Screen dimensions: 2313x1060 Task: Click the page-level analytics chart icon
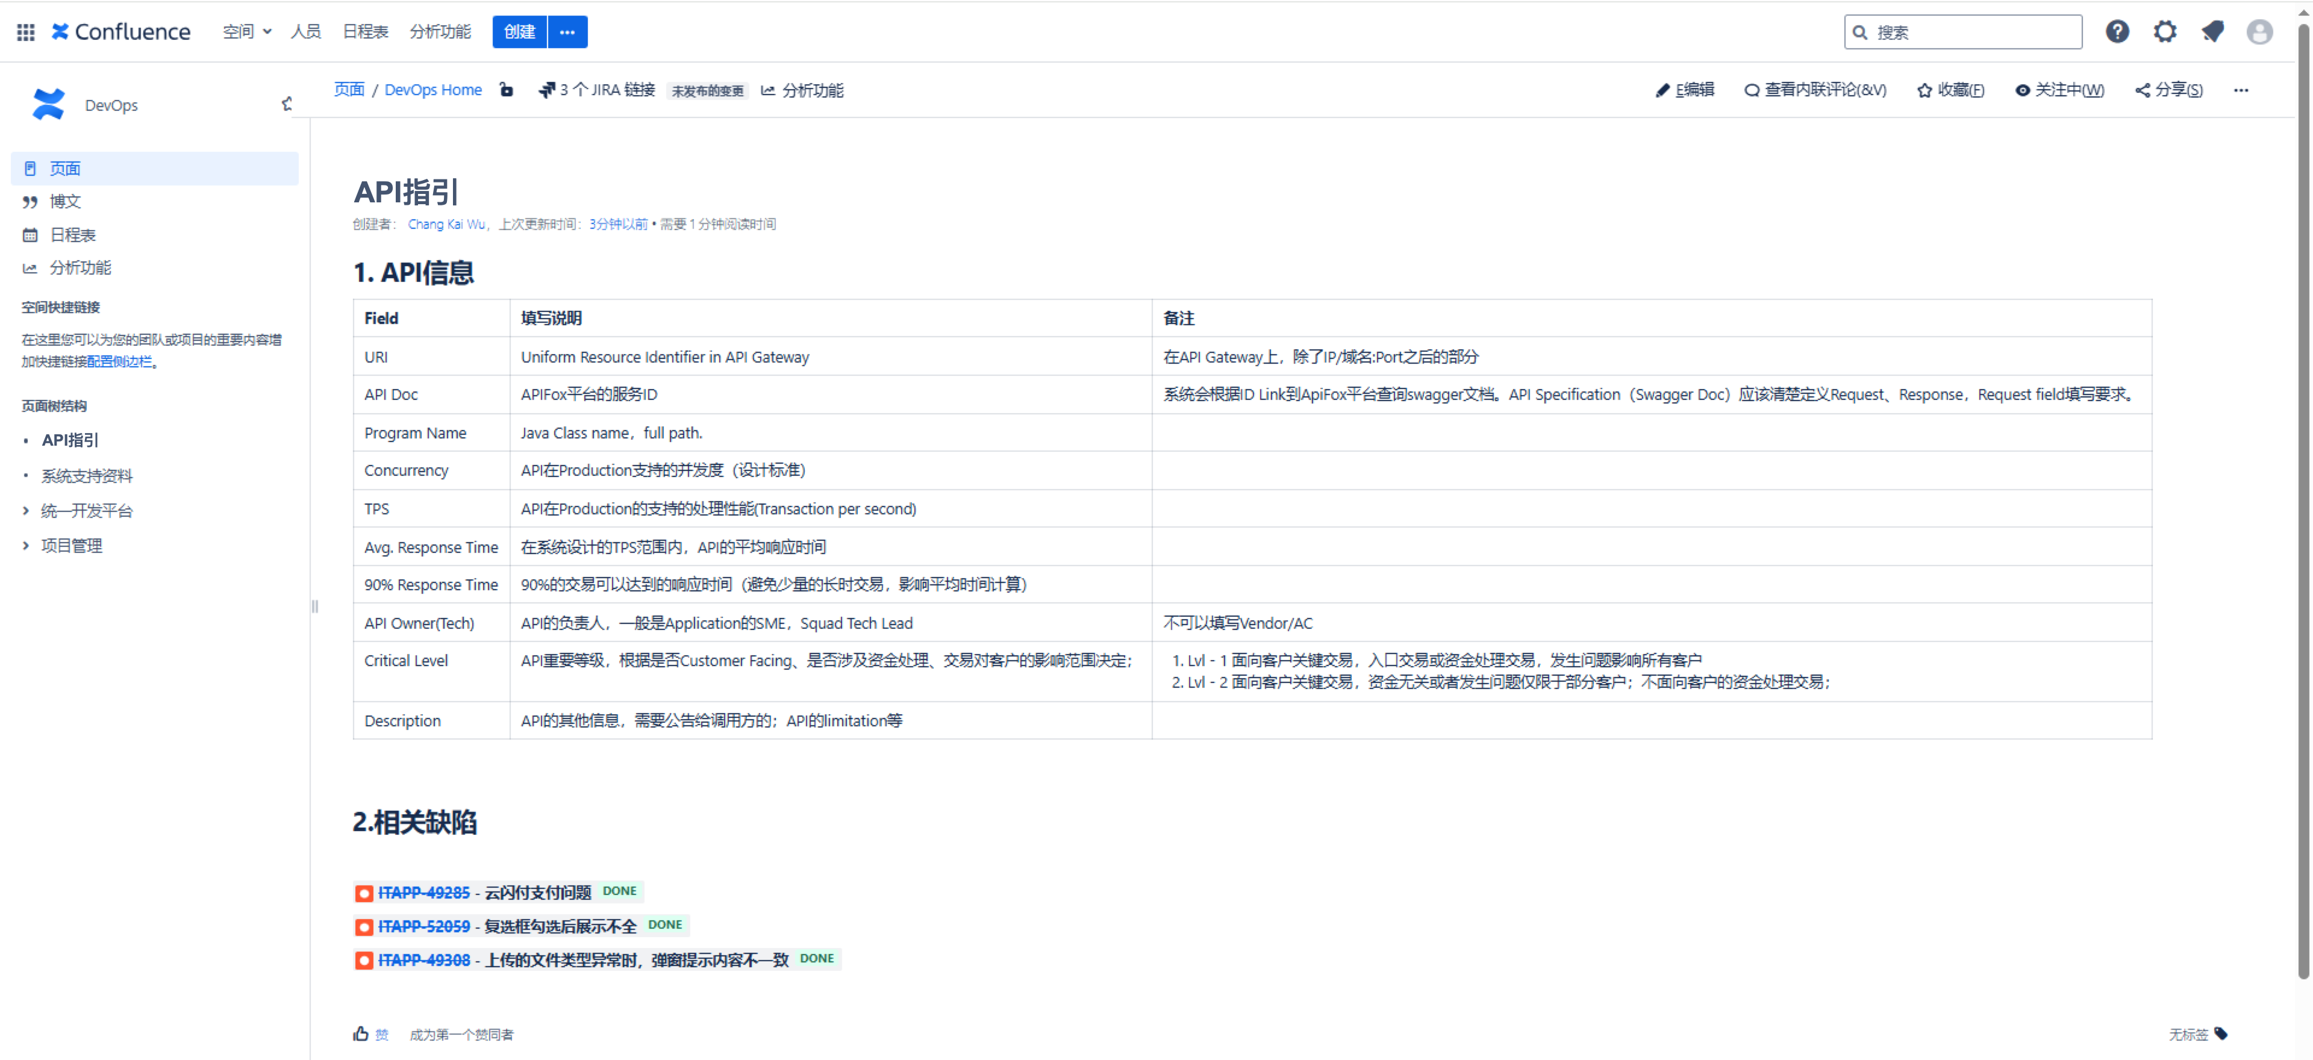click(x=768, y=91)
